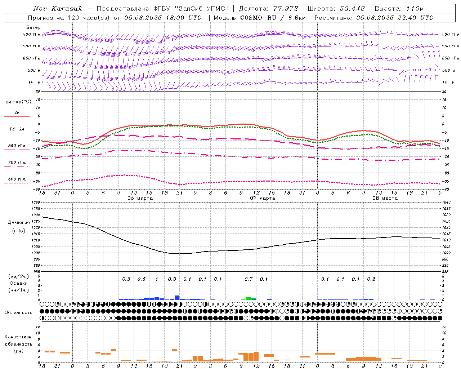Select the 700 гПа temperature legend entry

coord(17,163)
